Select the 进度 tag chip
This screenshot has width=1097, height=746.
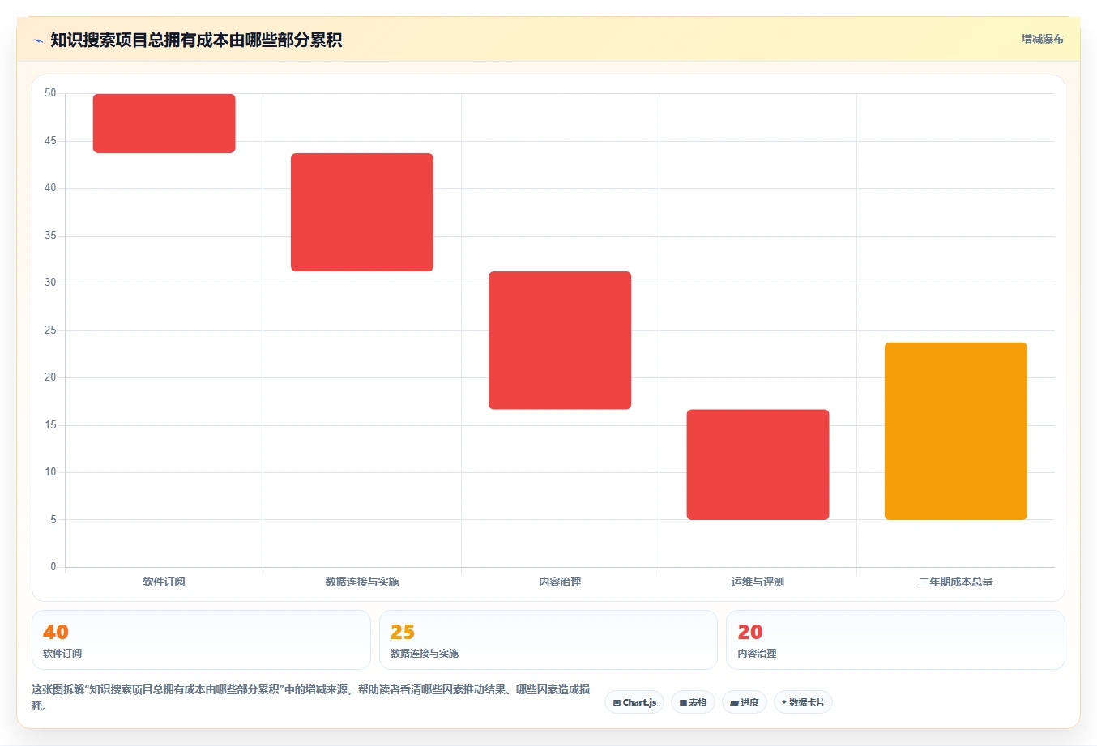tap(745, 702)
